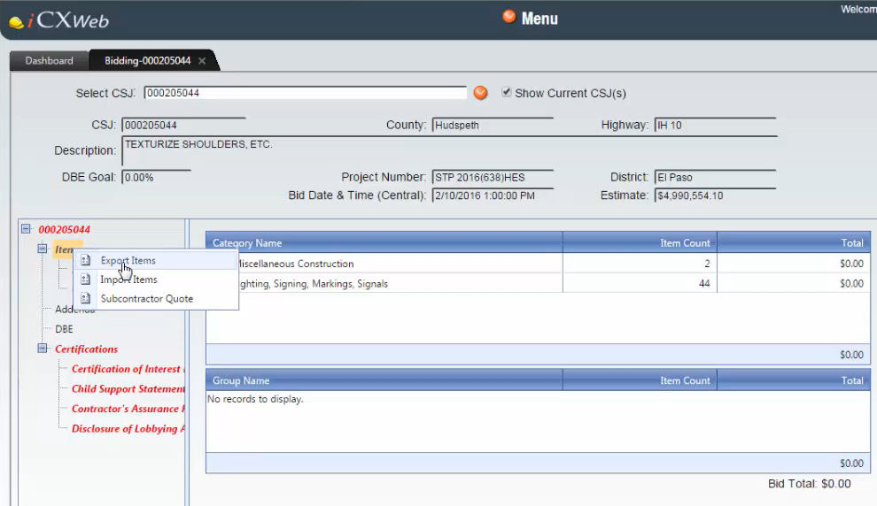Open the Menu text in header
The width and height of the screenshot is (877, 506).
click(539, 19)
